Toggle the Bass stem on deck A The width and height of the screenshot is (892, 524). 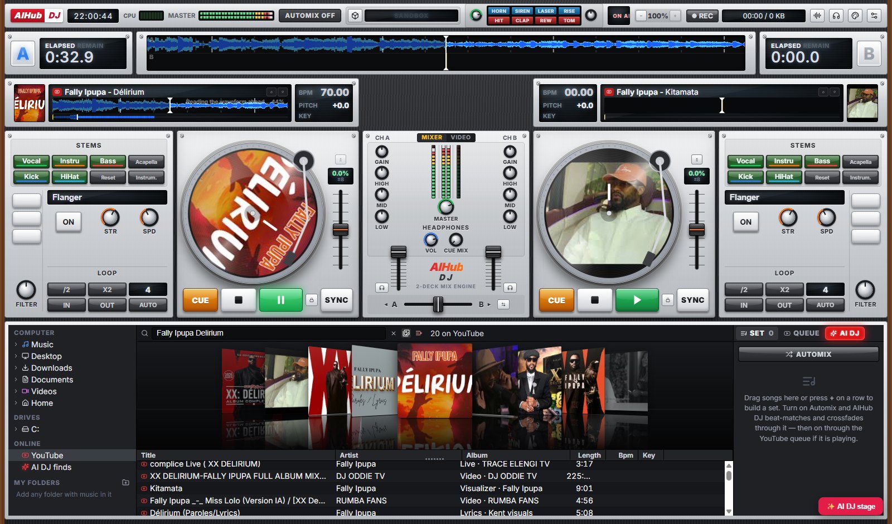coord(108,161)
